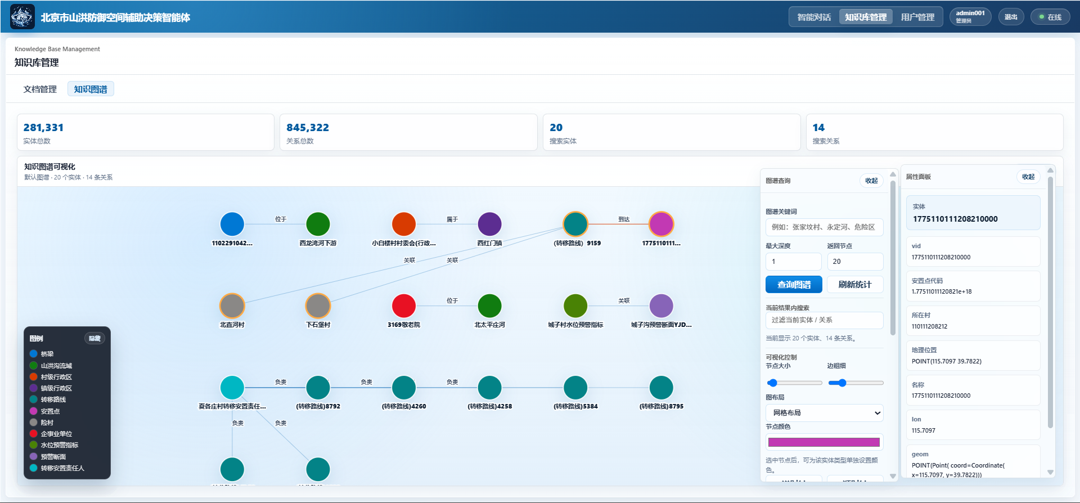Click the 预警断面 legend entry
The image size is (1080, 503).
click(48, 457)
